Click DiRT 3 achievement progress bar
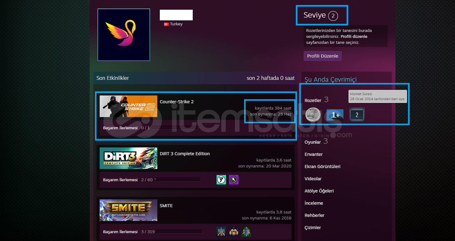The width and height of the screenshot is (455, 241). coord(177,180)
